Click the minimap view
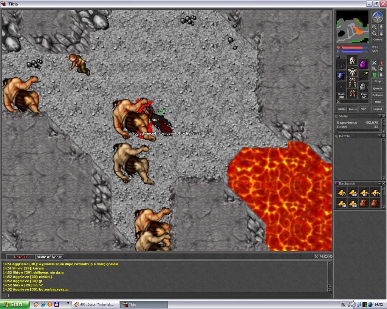 353,27
